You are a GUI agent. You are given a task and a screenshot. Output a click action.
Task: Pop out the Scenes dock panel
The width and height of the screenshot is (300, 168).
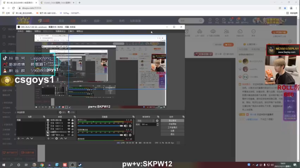(44, 117)
